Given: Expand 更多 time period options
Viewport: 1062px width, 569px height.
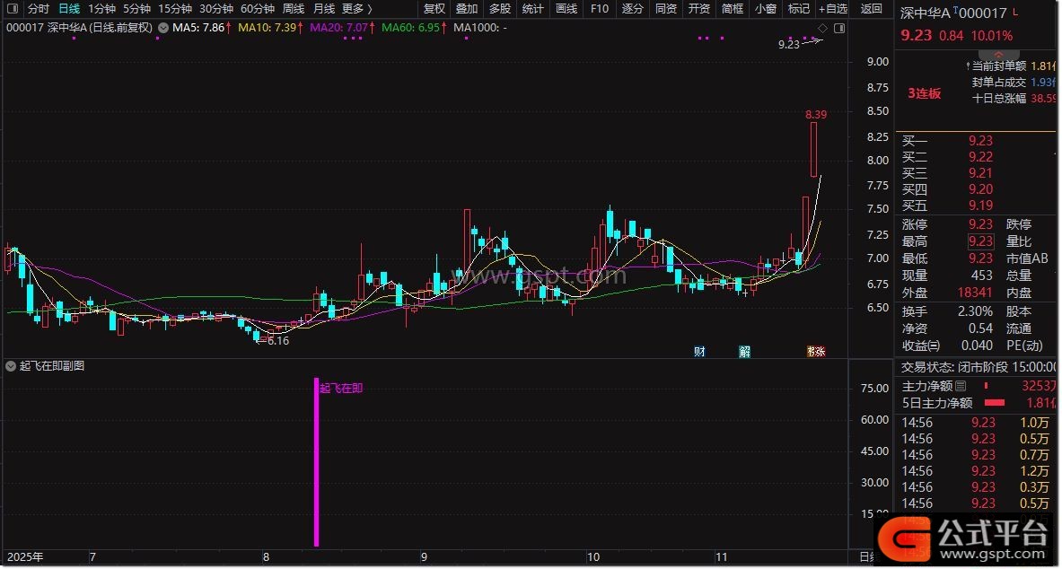Looking at the screenshot, I should (352, 9).
